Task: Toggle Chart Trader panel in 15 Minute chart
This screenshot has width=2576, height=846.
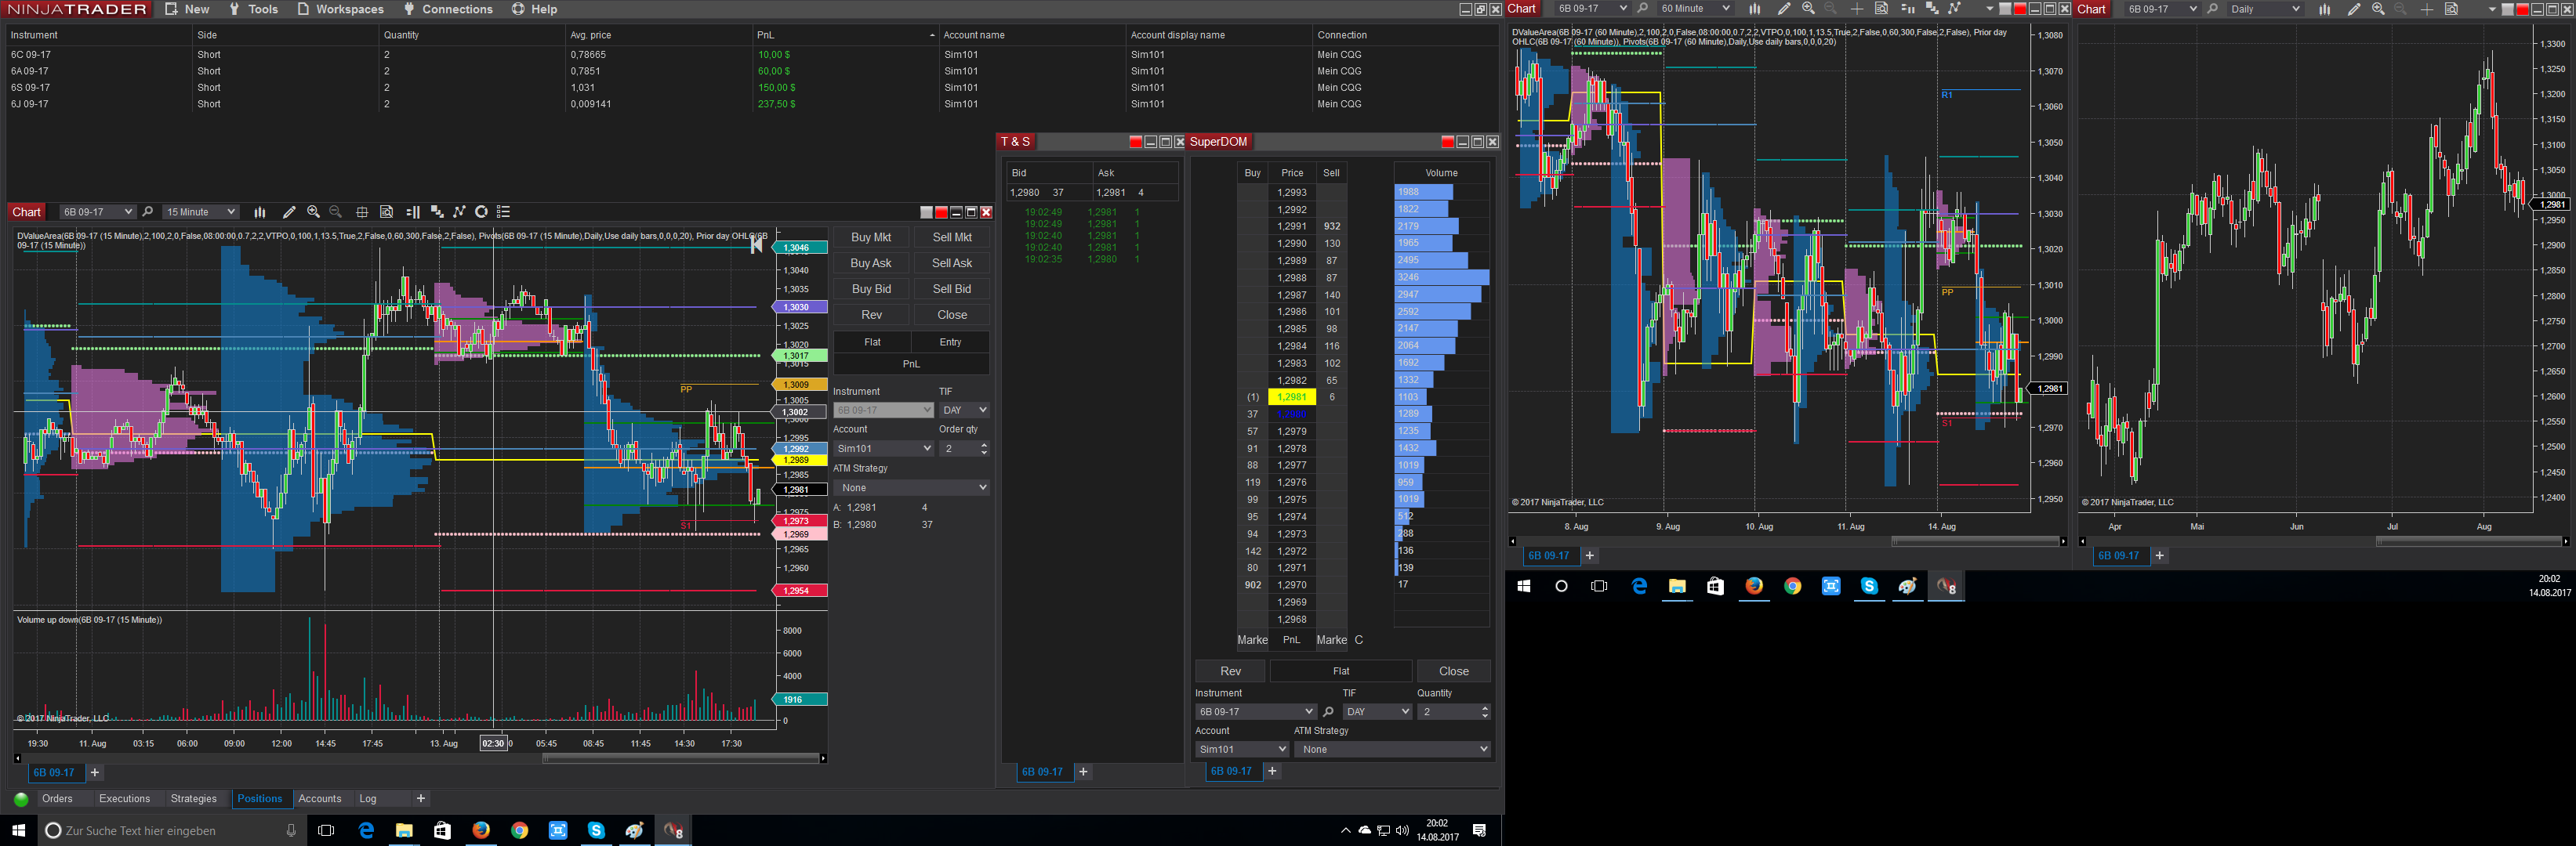Action: point(412,211)
